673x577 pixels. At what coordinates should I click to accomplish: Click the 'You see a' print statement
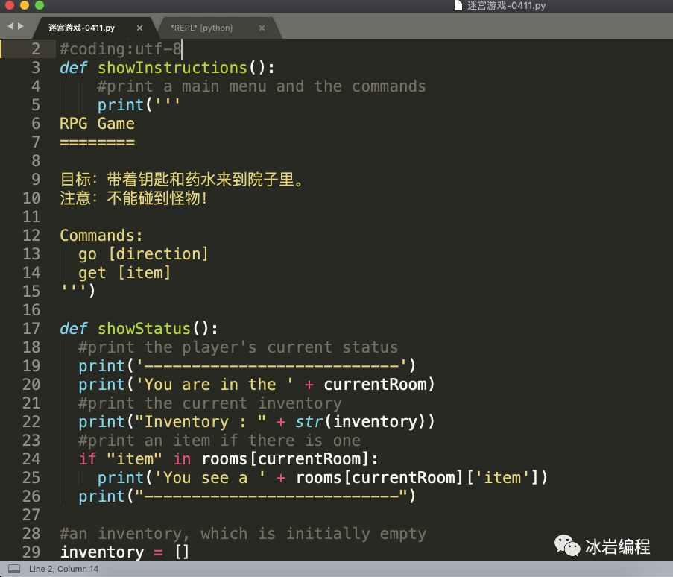coord(322,478)
